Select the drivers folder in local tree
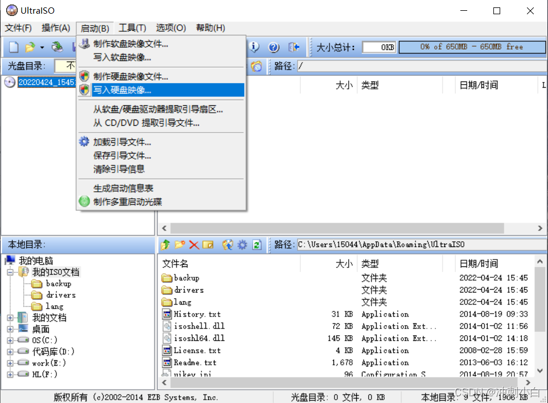Screen dimensions: 548x403 pyautogui.click(x=61, y=295)
